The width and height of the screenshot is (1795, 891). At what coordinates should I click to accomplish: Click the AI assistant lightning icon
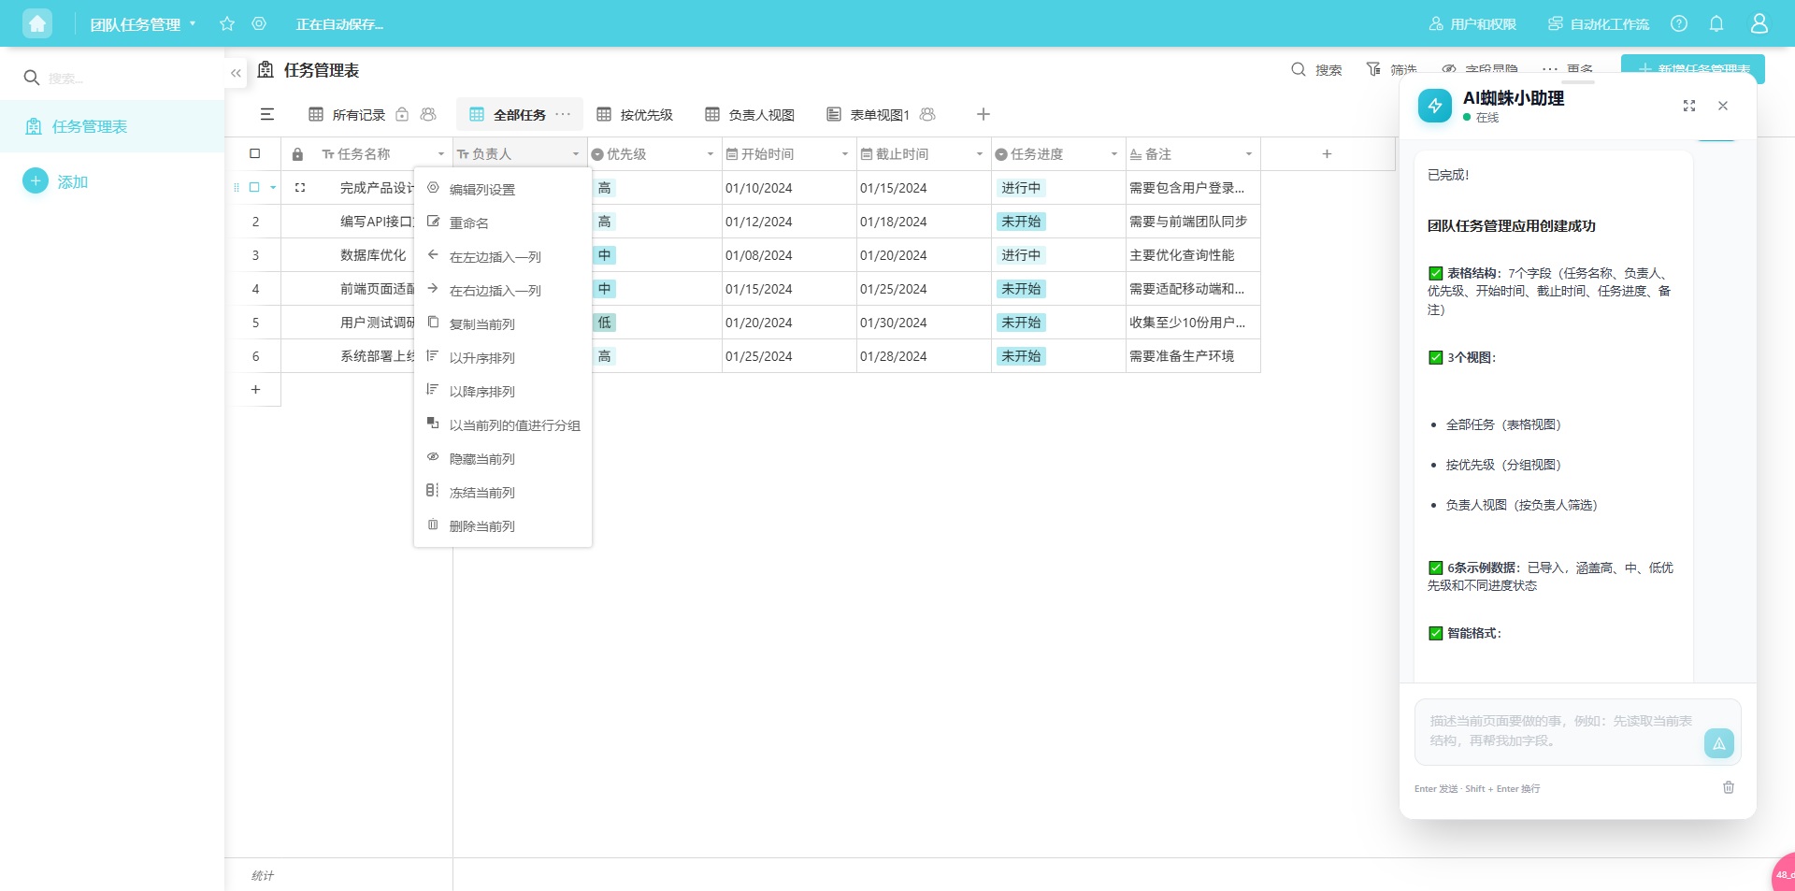[x=1434, y=105]
